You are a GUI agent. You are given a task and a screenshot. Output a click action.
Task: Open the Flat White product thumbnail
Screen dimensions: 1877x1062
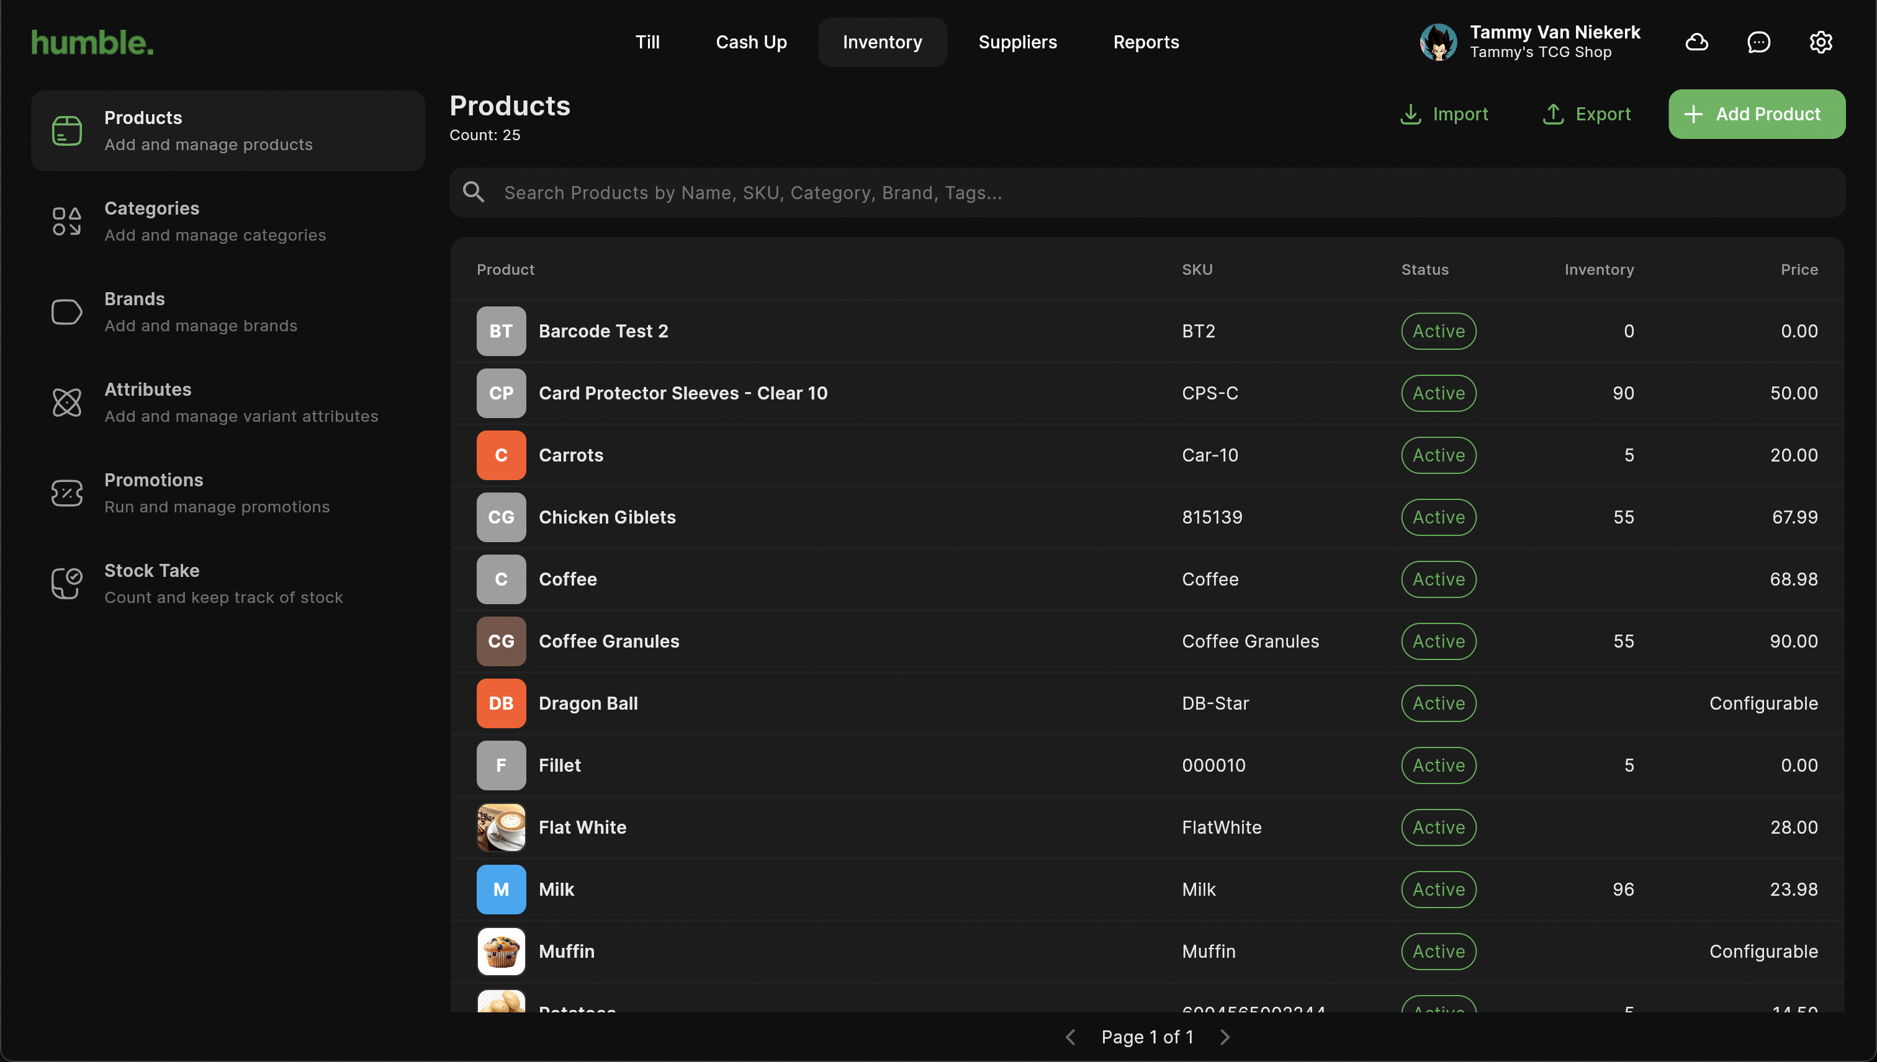[x=501, y=827]
